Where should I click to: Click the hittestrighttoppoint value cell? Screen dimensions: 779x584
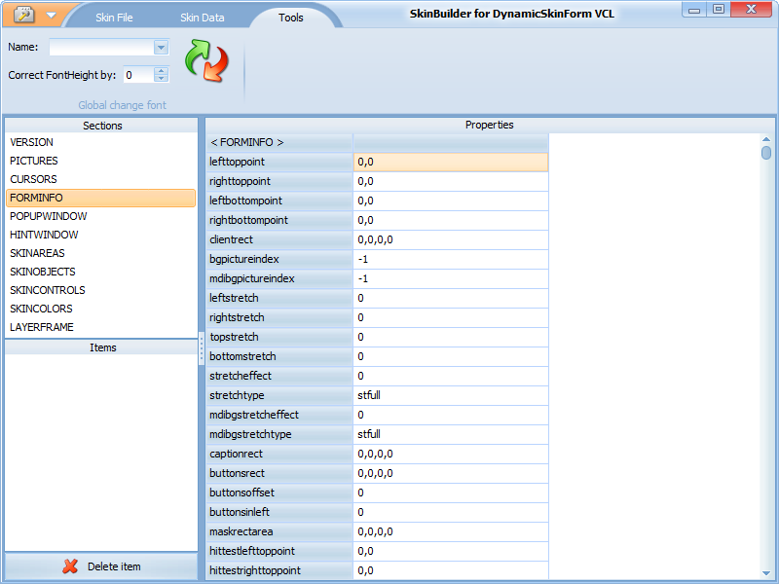click(x=451, y=570)
